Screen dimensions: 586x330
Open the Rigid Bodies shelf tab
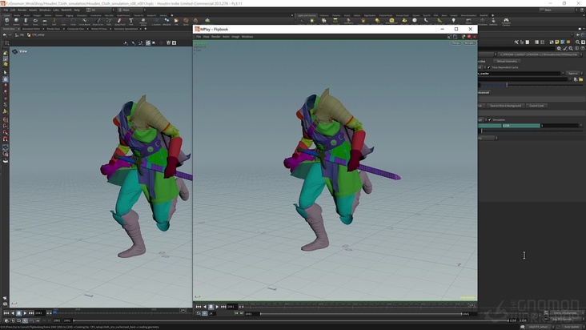click(x=370, y=15)
